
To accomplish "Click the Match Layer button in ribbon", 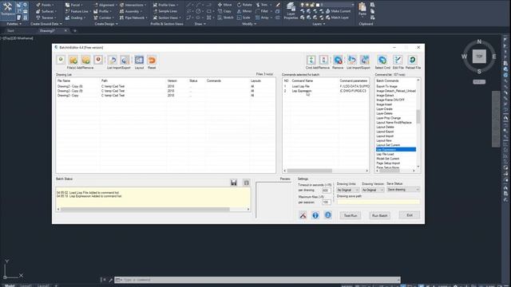I will tap(337, 18).
